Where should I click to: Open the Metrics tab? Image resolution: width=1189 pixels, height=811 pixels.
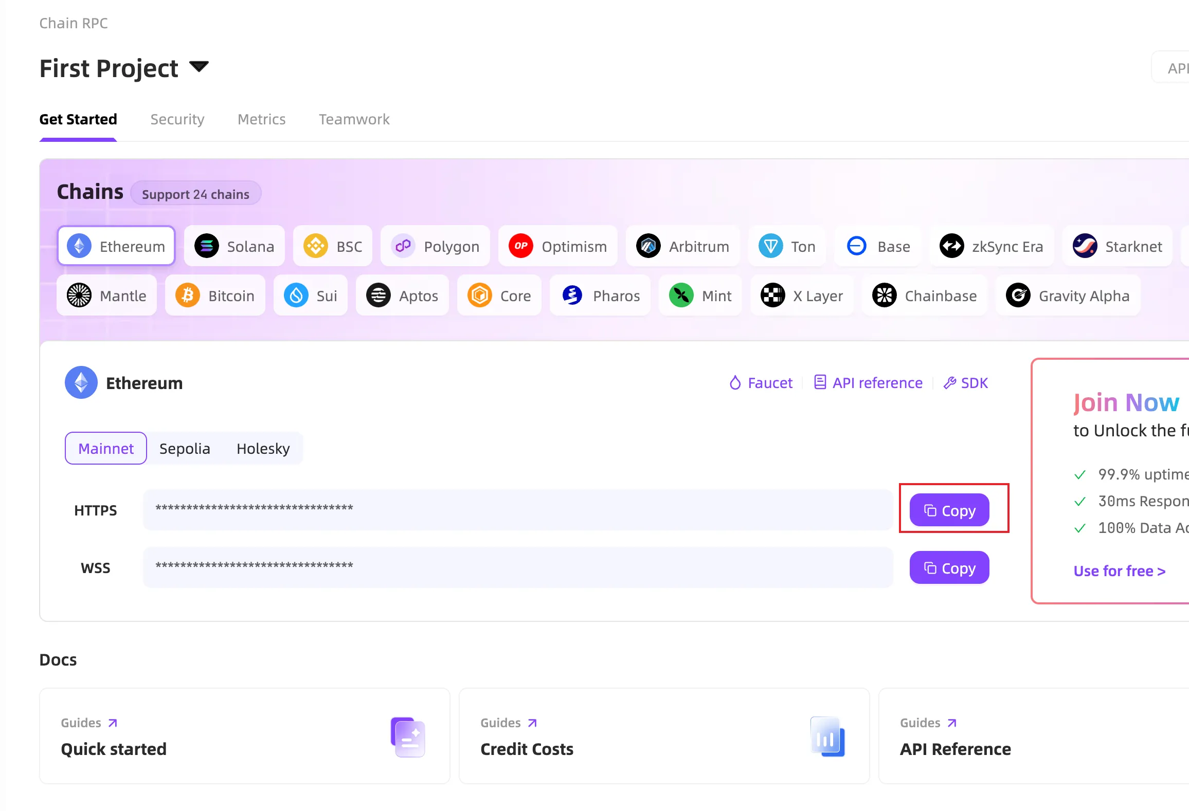261,119
